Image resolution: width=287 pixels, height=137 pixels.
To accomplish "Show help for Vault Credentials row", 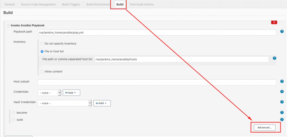I will tap(282, 102).
